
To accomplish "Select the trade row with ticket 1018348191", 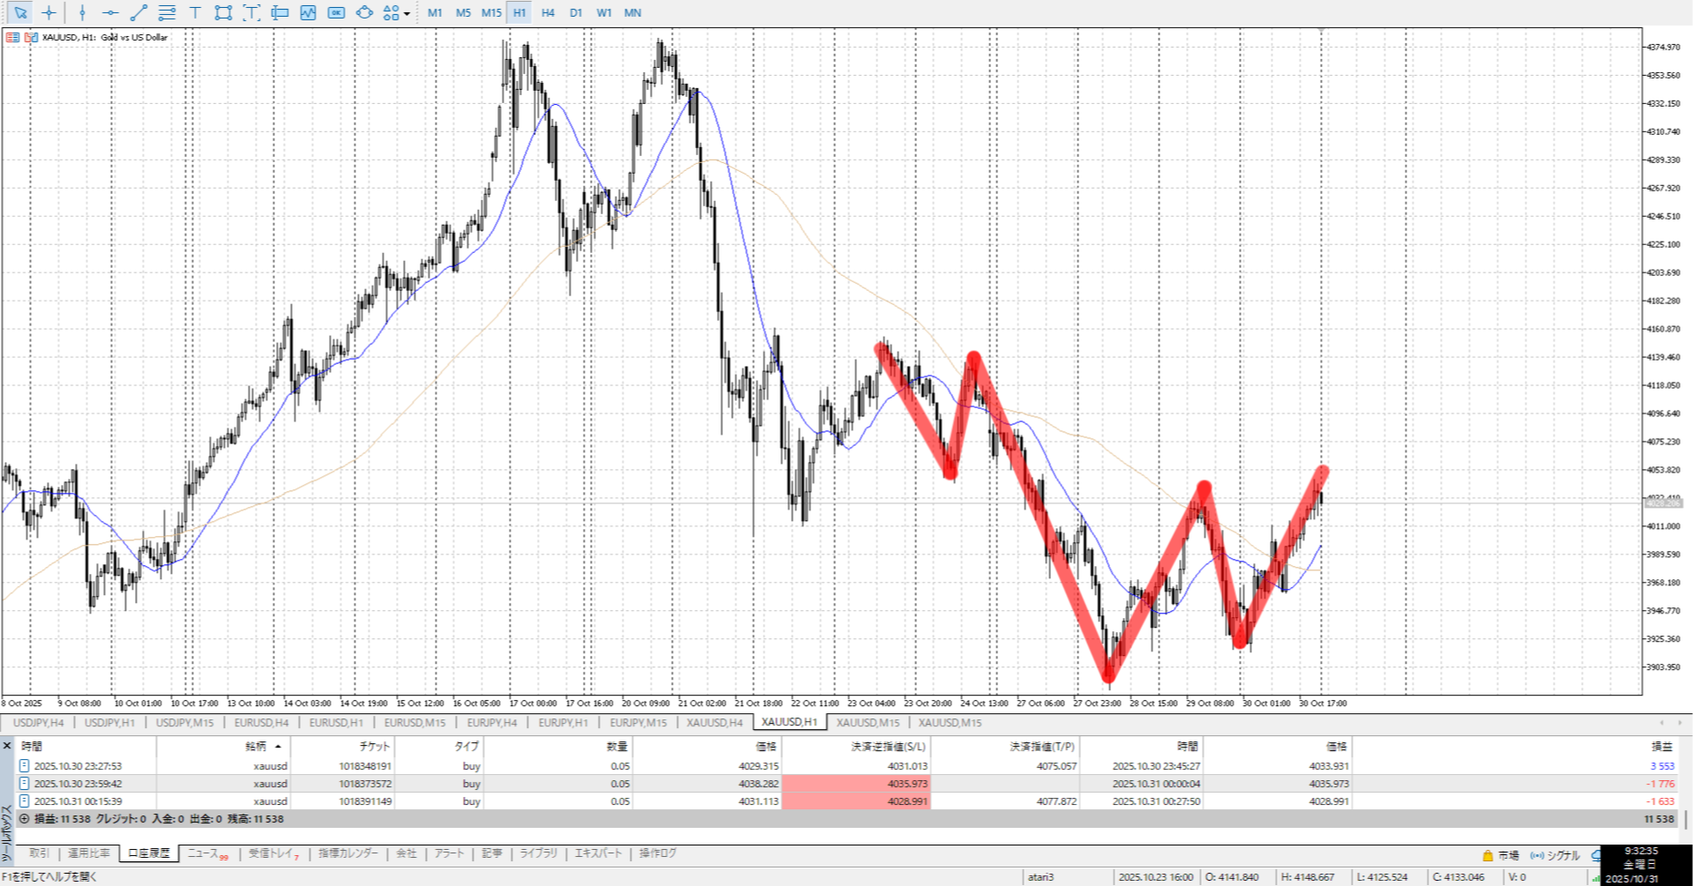I will (x=365, y=766).
